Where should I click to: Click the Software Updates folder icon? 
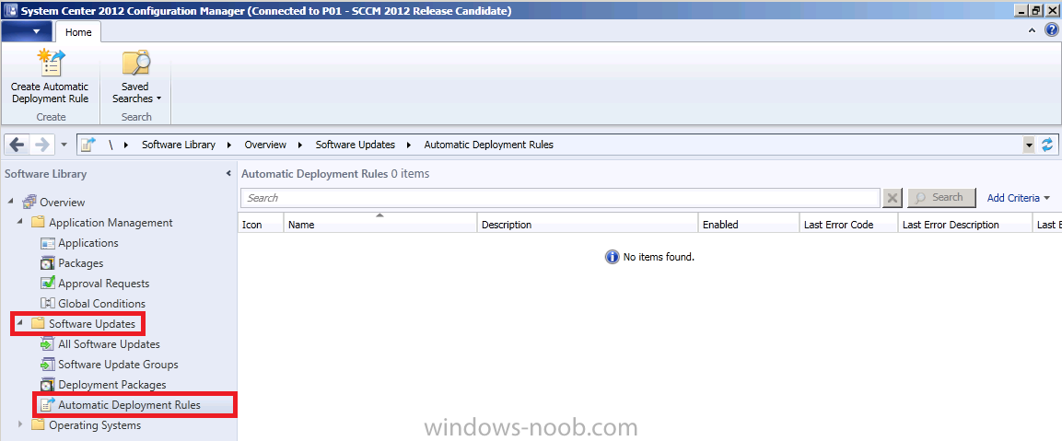[x=38, y=324]
